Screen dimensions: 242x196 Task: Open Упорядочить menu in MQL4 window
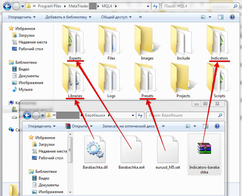22,17
